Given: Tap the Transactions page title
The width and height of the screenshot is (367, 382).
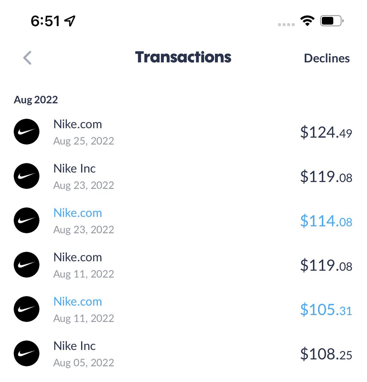Looking at the screenshot, I should 183,57.
